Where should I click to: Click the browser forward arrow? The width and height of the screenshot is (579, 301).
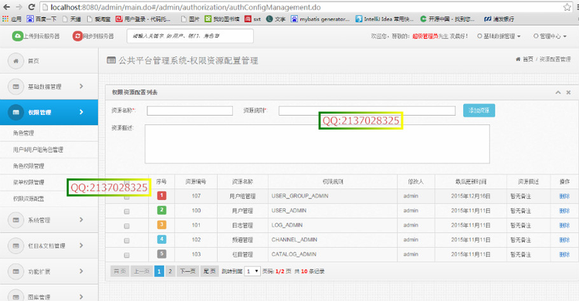[19, 7]
